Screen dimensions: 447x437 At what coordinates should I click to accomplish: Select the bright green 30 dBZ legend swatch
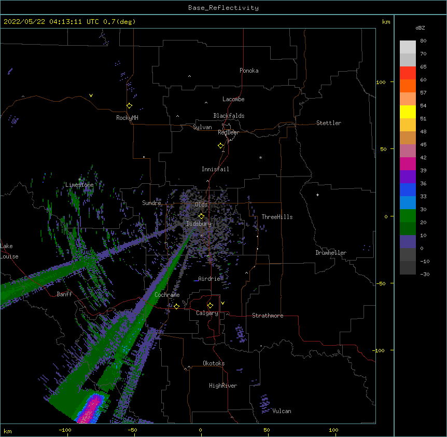pyautogui.click(x=408, y=216)
